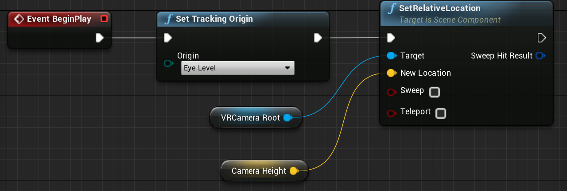Screen dimensions: 567x191
Task: Click the function icon on SetRelativeLocation
Action: coord(392,9)
